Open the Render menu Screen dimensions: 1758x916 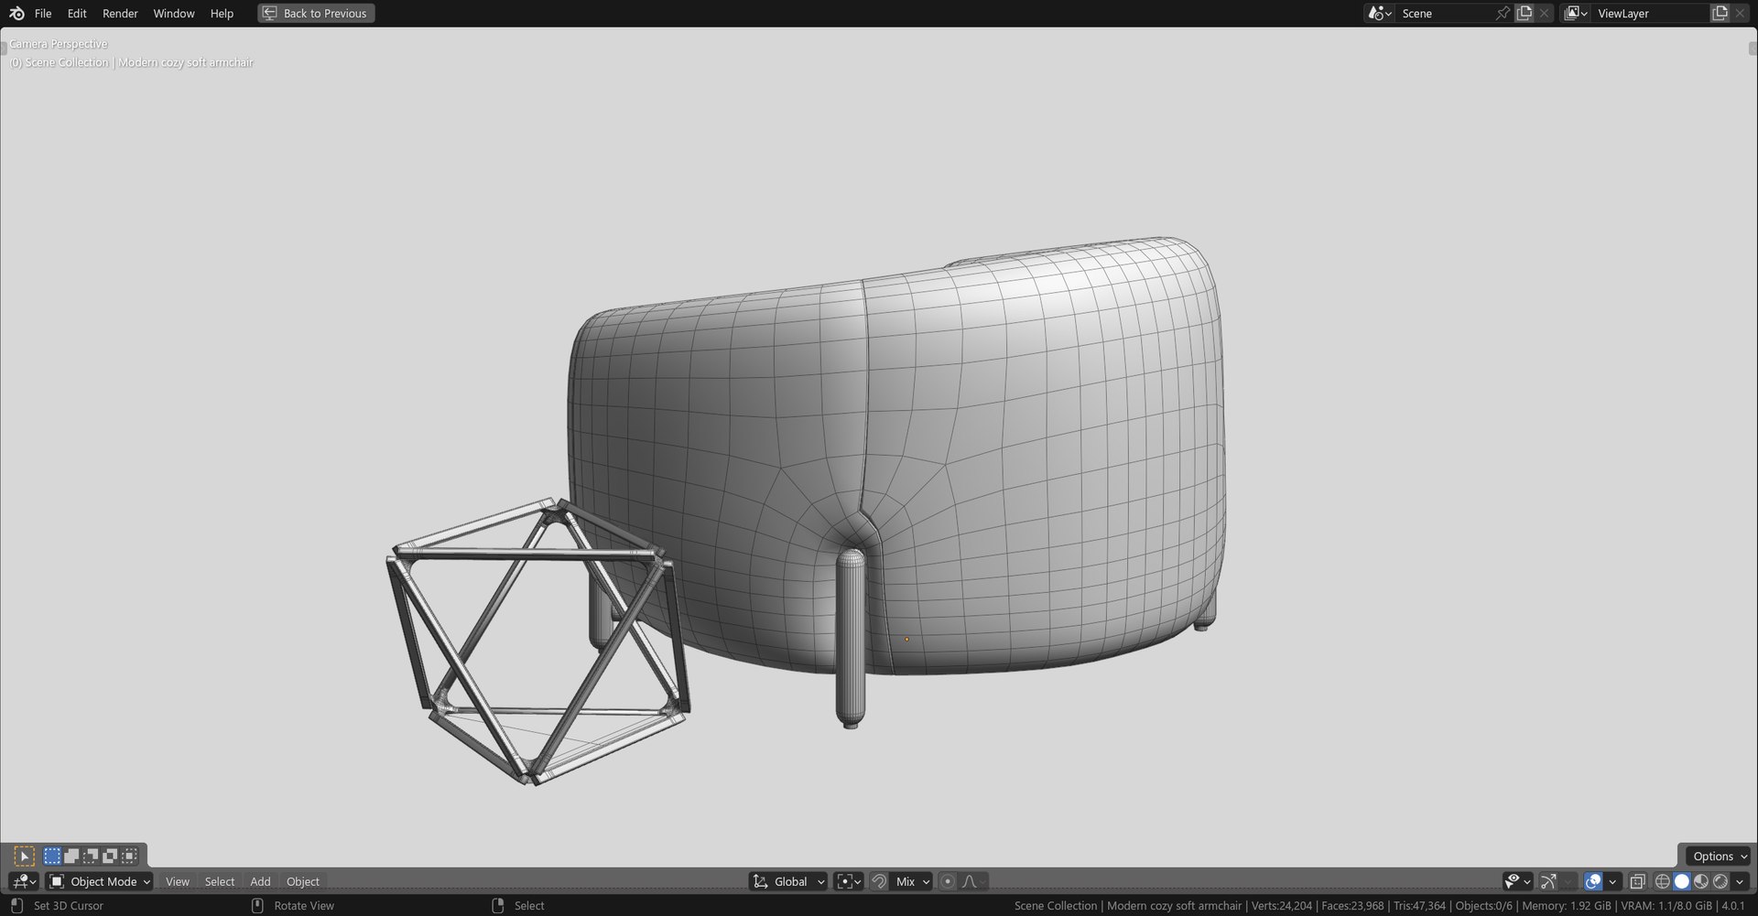120,13
